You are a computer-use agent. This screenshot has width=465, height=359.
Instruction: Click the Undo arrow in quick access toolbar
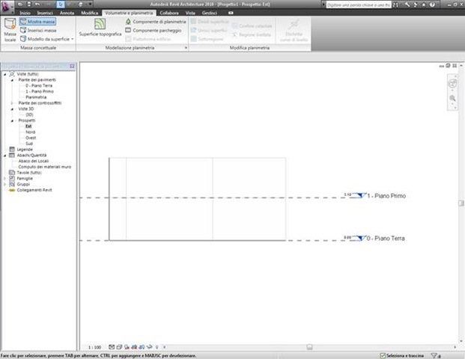coord(37,4)
